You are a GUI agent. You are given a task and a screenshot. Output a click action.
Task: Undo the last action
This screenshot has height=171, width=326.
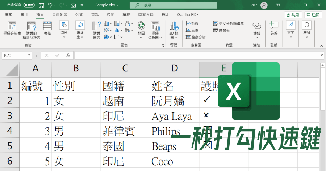pos(50,5)
